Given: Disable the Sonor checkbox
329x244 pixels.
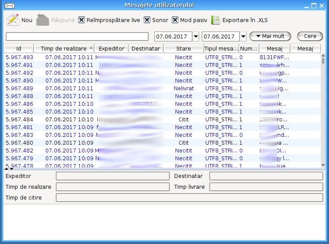Looking at the screenshot, I should click(147, 20).
